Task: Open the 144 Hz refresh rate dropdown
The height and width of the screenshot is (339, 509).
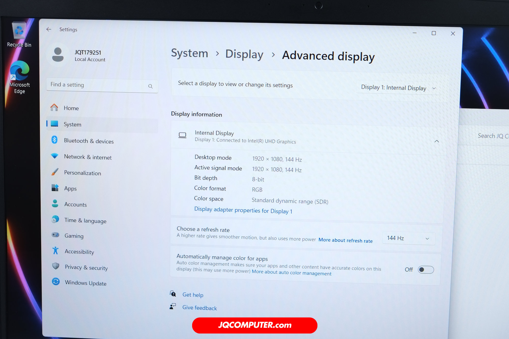Action: (408, 238)
